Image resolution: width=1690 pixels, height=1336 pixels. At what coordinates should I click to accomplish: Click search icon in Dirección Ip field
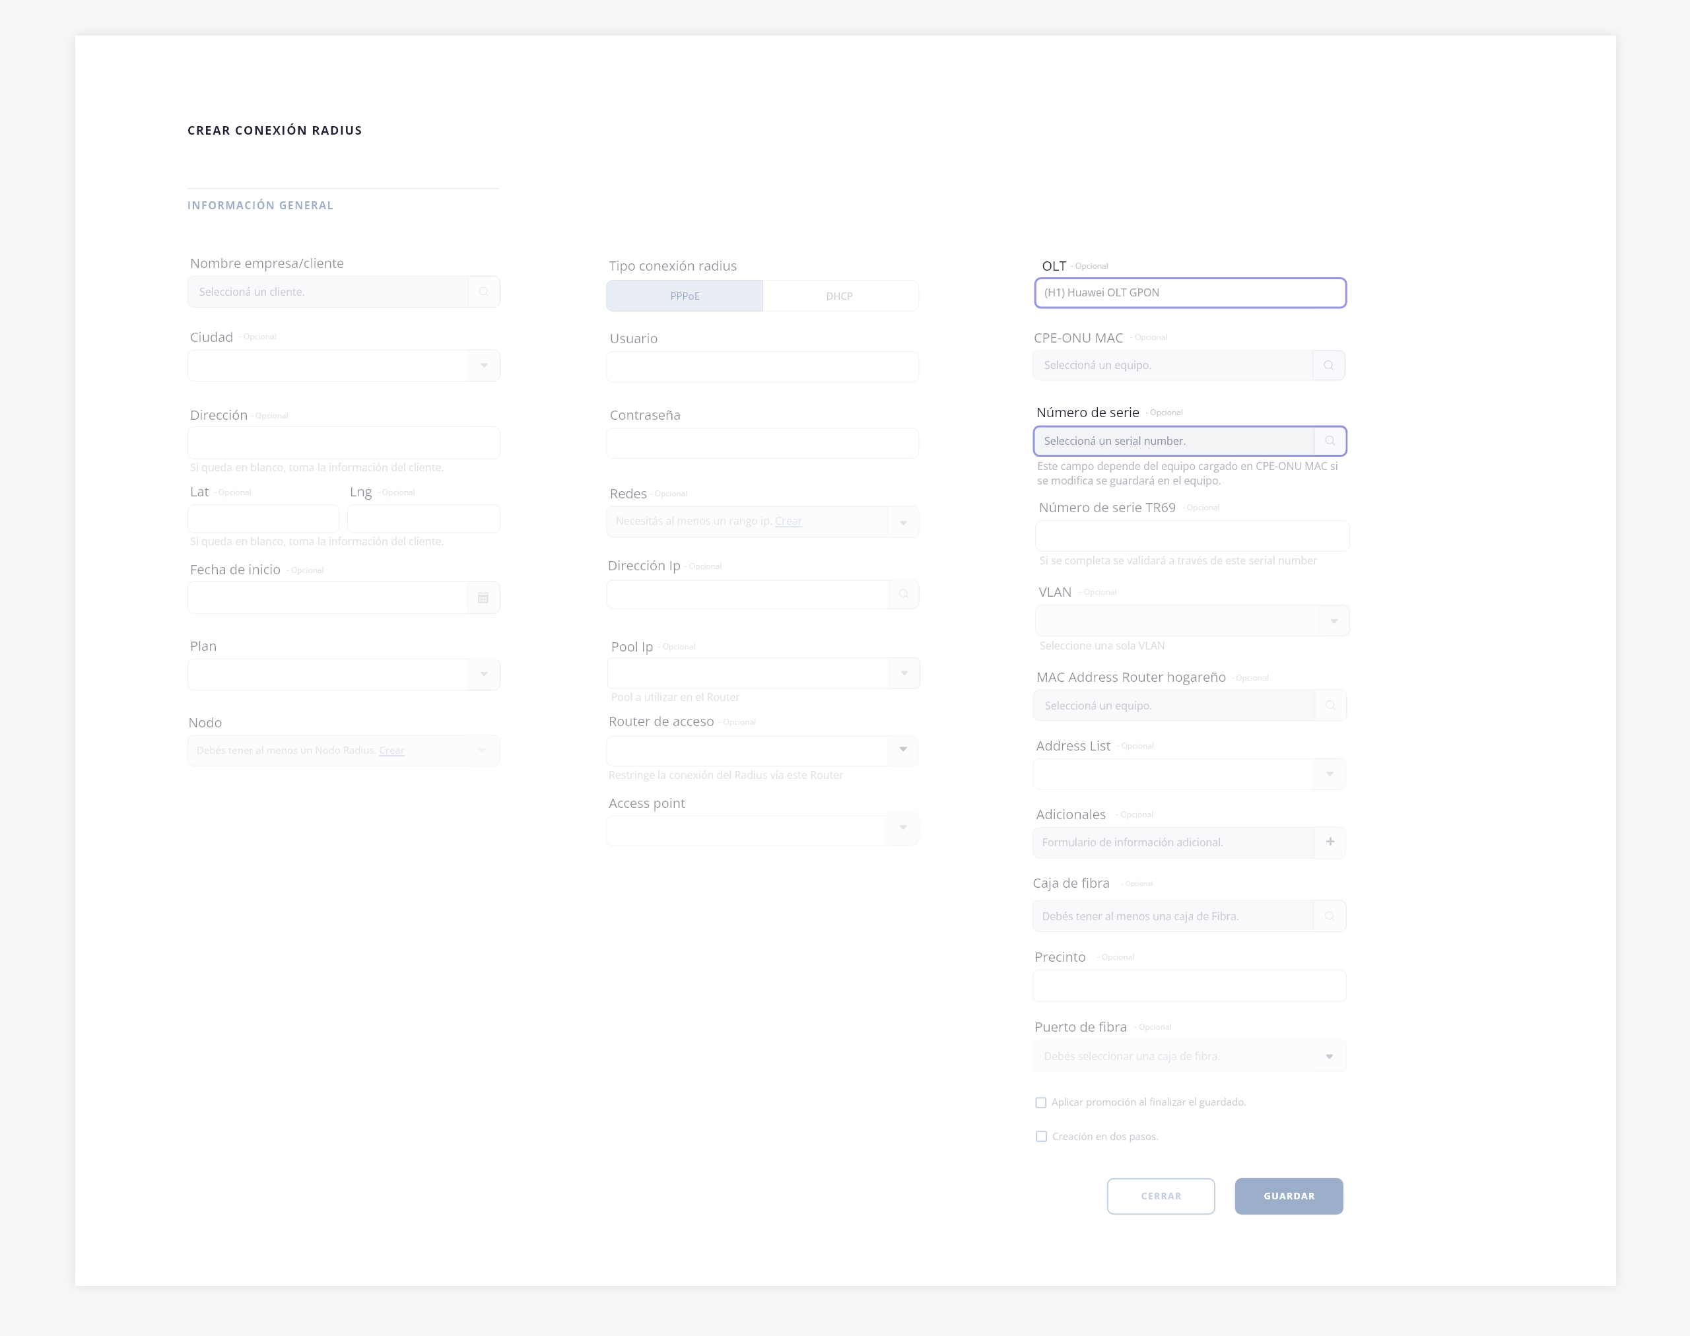pos(904,595)
